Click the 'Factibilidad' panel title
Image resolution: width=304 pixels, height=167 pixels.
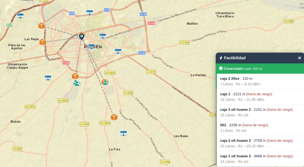[235, 58]
